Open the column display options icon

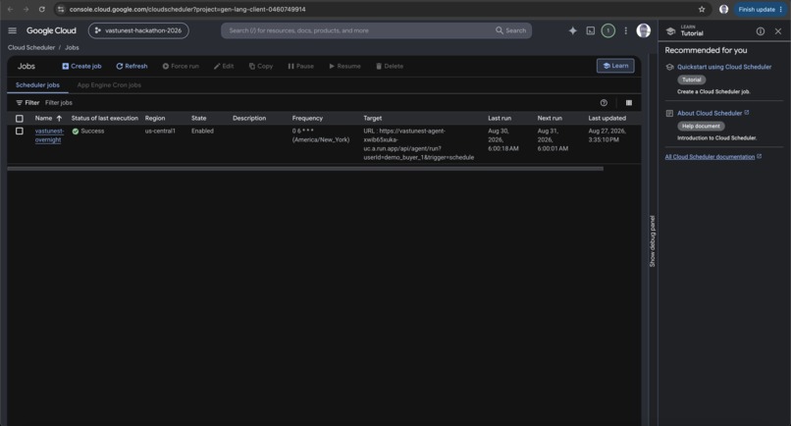point(628,102)
